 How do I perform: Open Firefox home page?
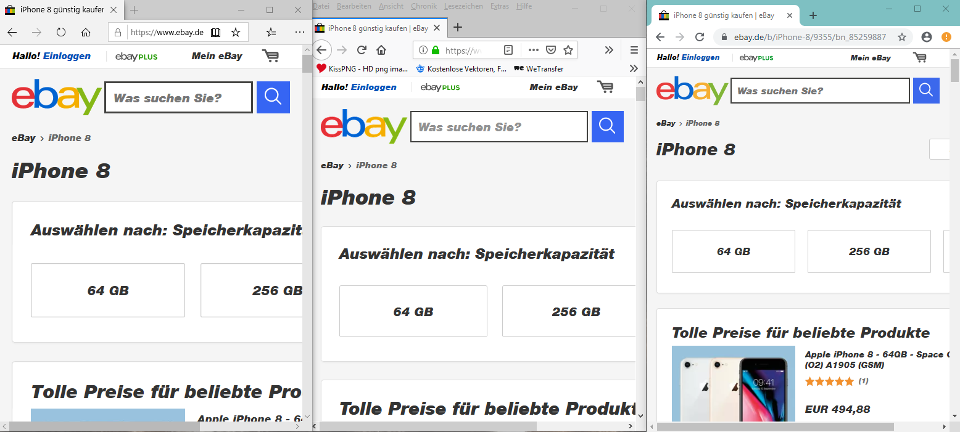coord(381,50)
